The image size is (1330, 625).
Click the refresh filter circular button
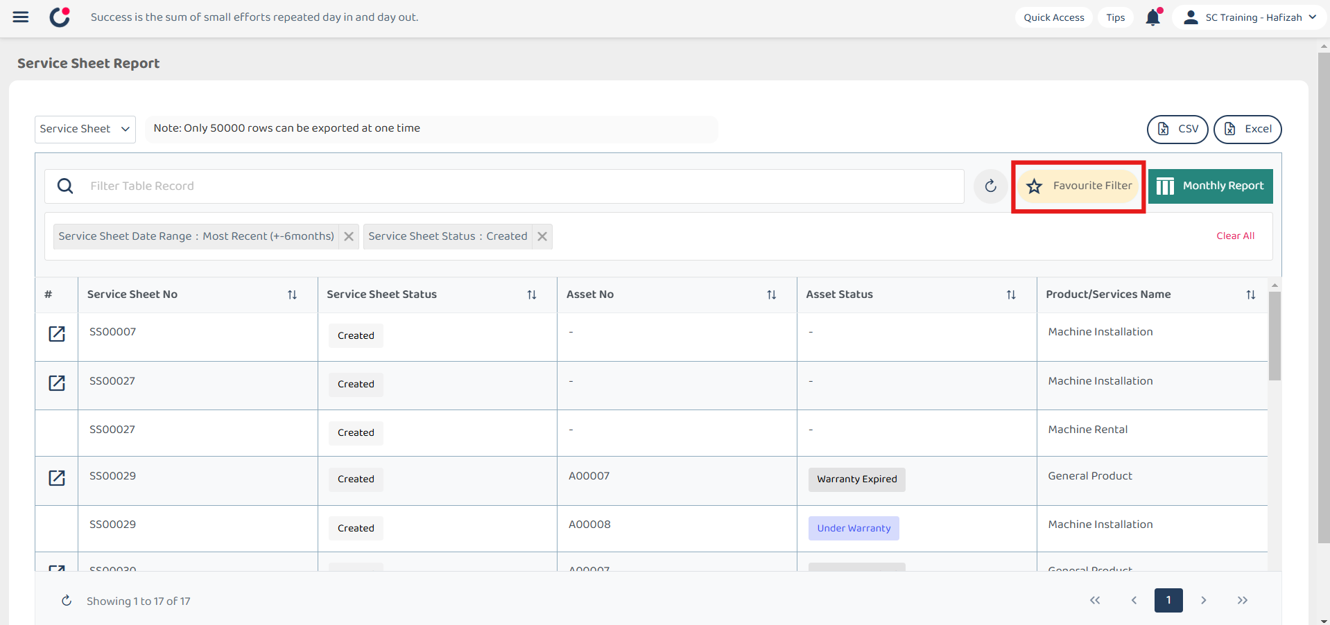[x=990, y=186]
